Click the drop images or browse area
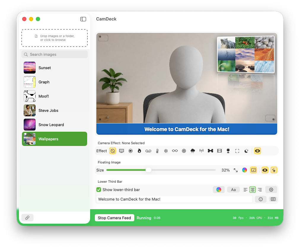 (x=55, y=38)
